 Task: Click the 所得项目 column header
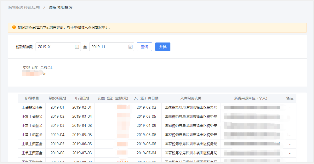pyautogui.click(x=32, y=98)
